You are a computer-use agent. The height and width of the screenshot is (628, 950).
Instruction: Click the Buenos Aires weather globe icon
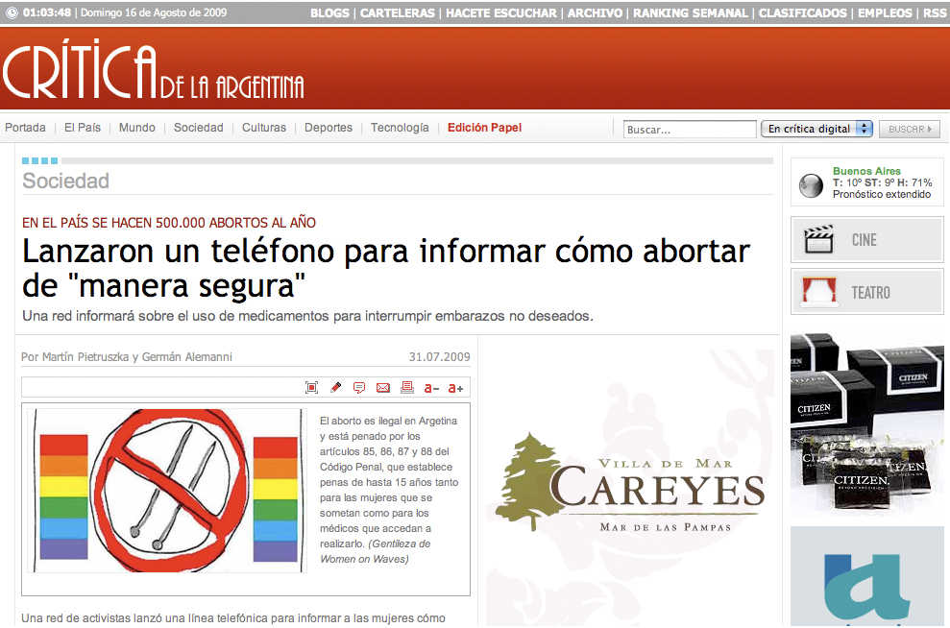pos(810,183)
